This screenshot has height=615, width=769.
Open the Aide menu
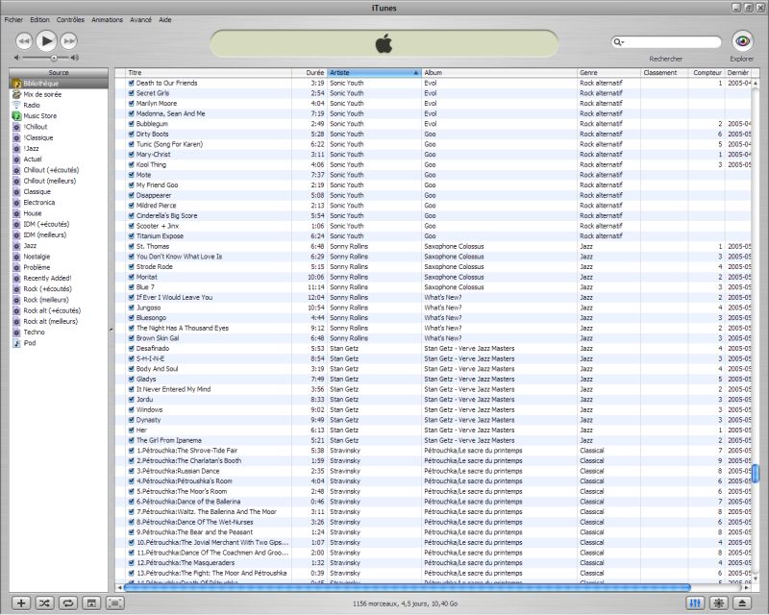(x=165, y=19)
